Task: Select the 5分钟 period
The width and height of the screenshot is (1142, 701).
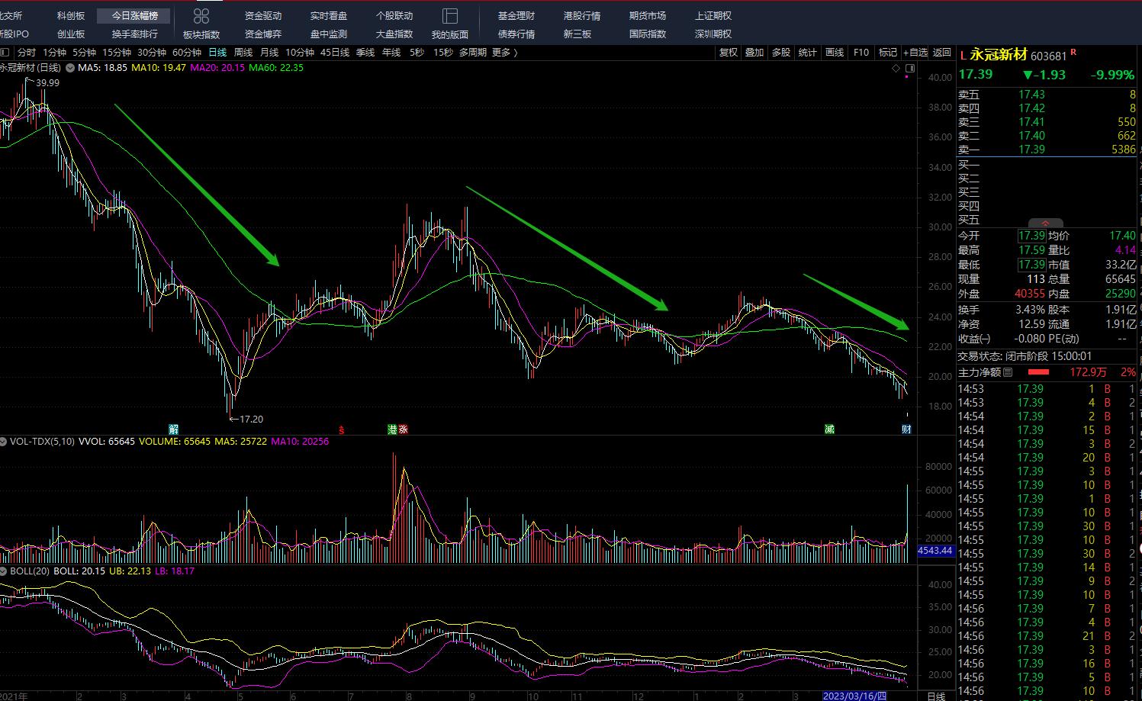Action: 84,53
